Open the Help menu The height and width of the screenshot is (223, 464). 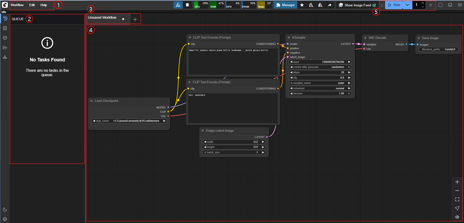coord(44,5)
